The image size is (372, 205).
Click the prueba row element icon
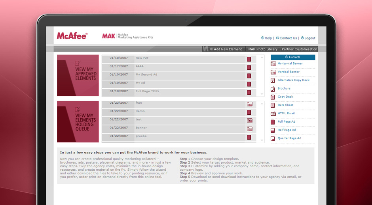tap(249, 137)
